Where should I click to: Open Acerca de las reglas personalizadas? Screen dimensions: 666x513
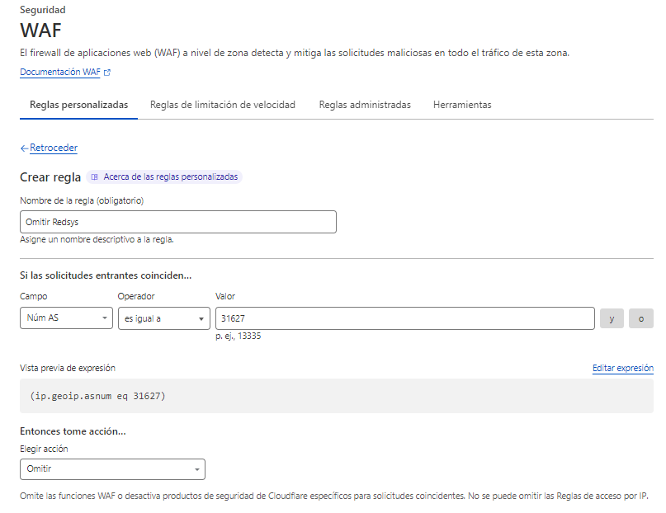170,176
